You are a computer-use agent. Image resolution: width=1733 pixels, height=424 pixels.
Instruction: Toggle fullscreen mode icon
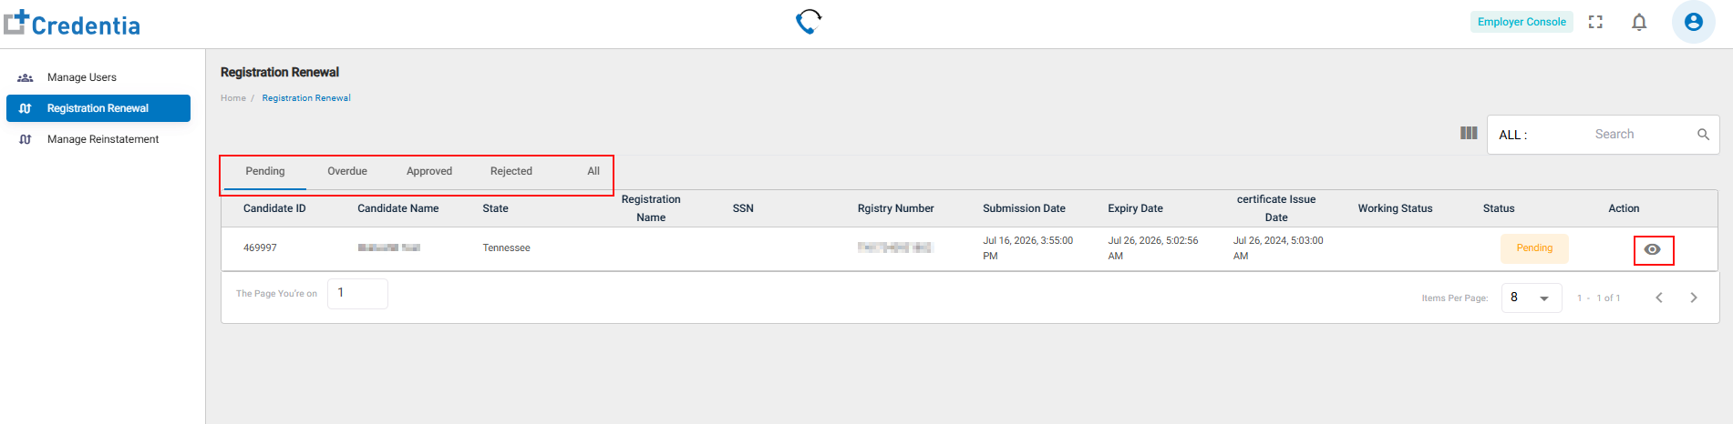point(1595,22)
